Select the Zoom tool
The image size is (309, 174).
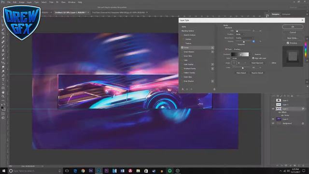[x=3, y=97]
